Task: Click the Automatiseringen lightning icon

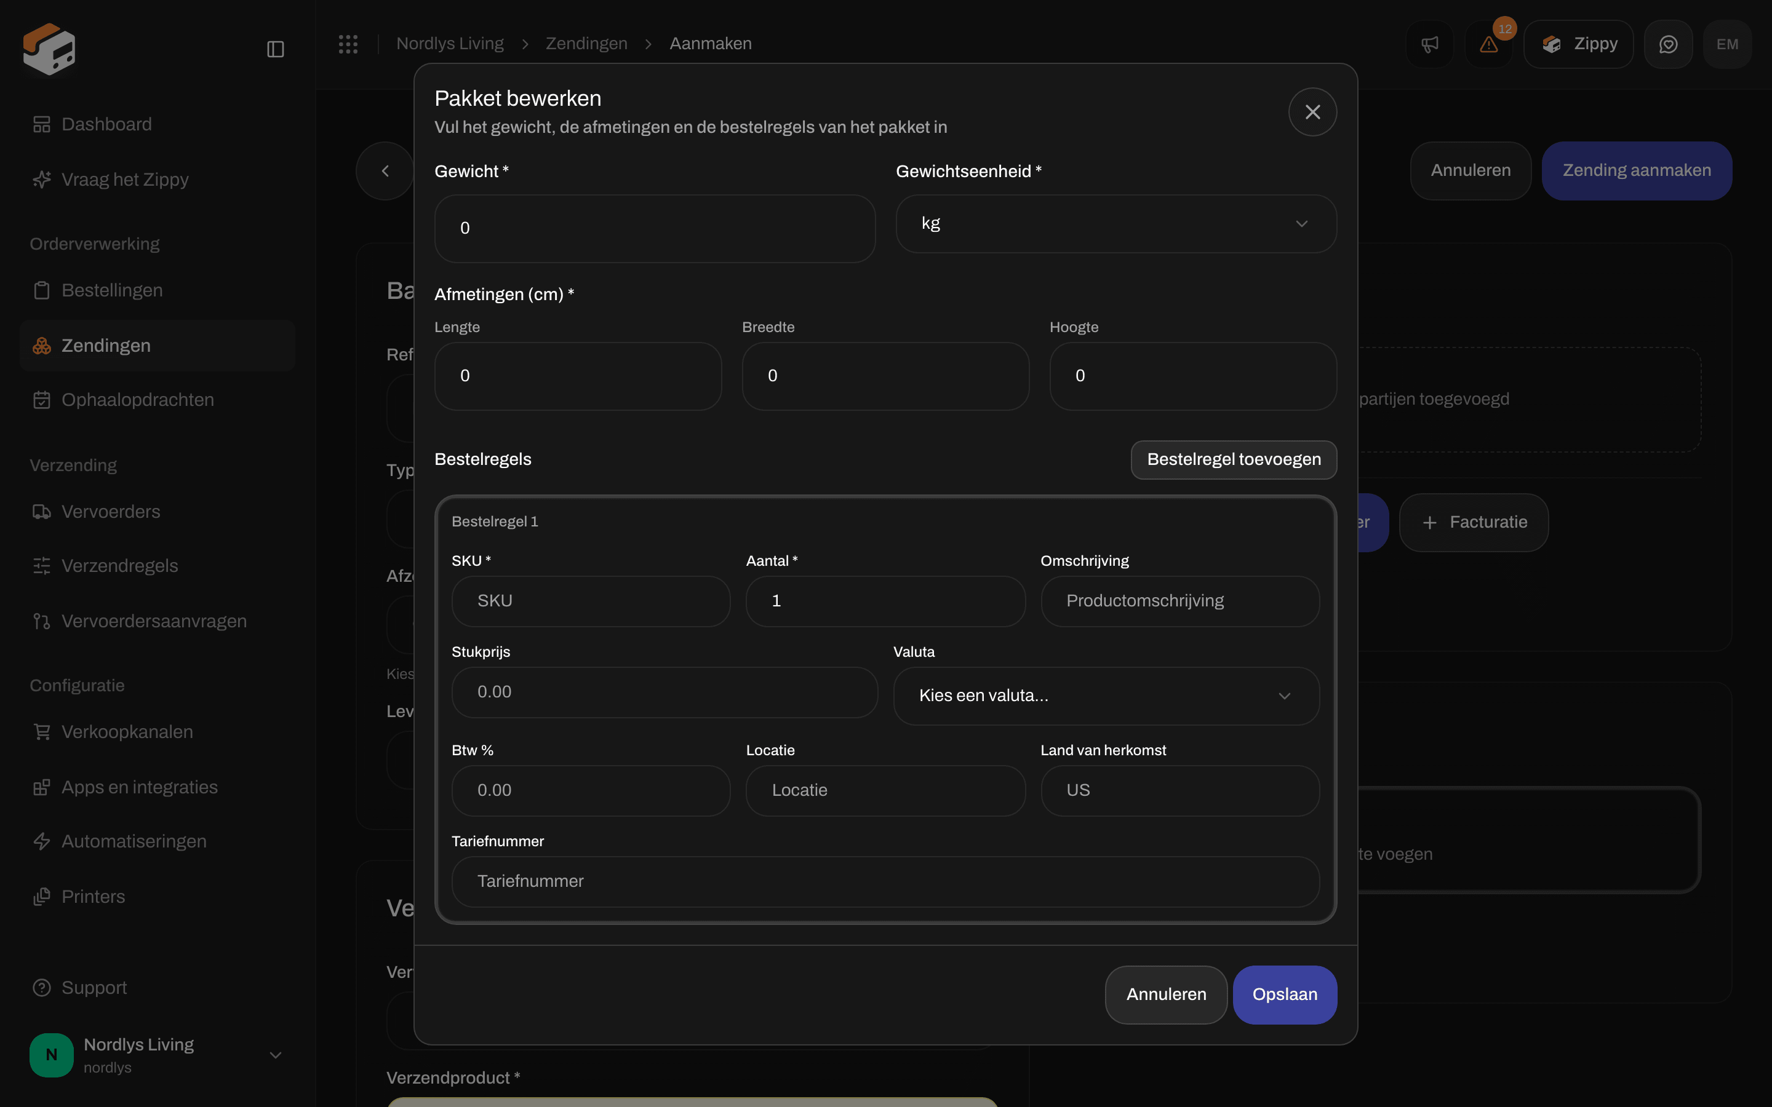Action: coord(42,841)
